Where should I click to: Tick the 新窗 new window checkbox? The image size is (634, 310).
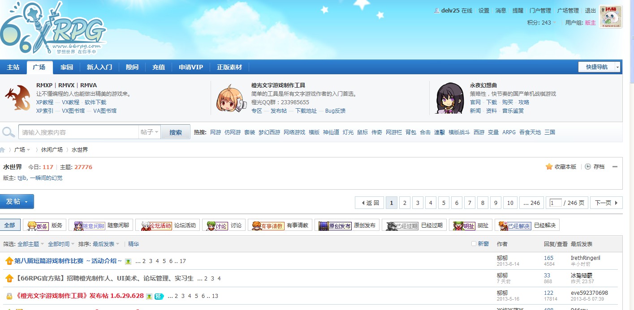474,244
